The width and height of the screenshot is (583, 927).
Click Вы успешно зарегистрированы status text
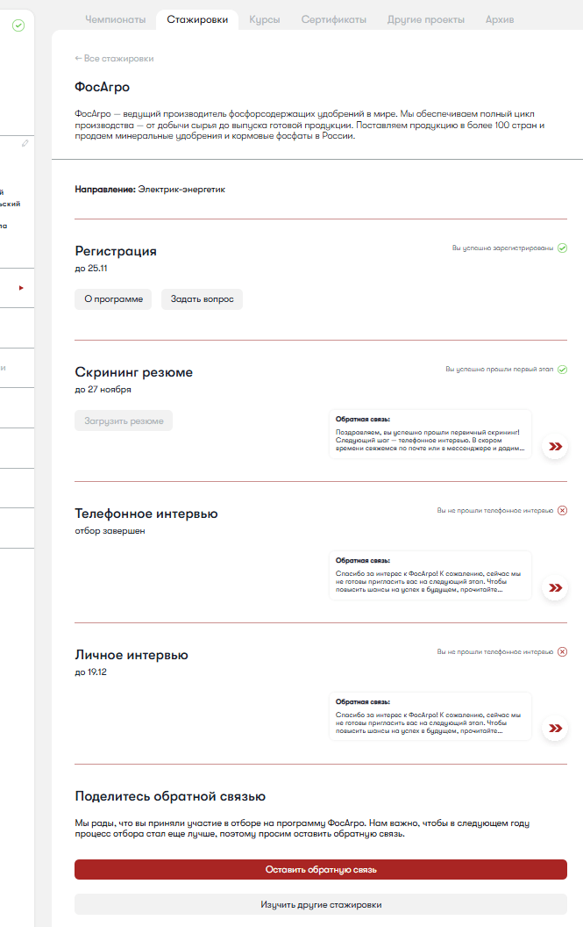pyautogui.click(x=502, y=248)
